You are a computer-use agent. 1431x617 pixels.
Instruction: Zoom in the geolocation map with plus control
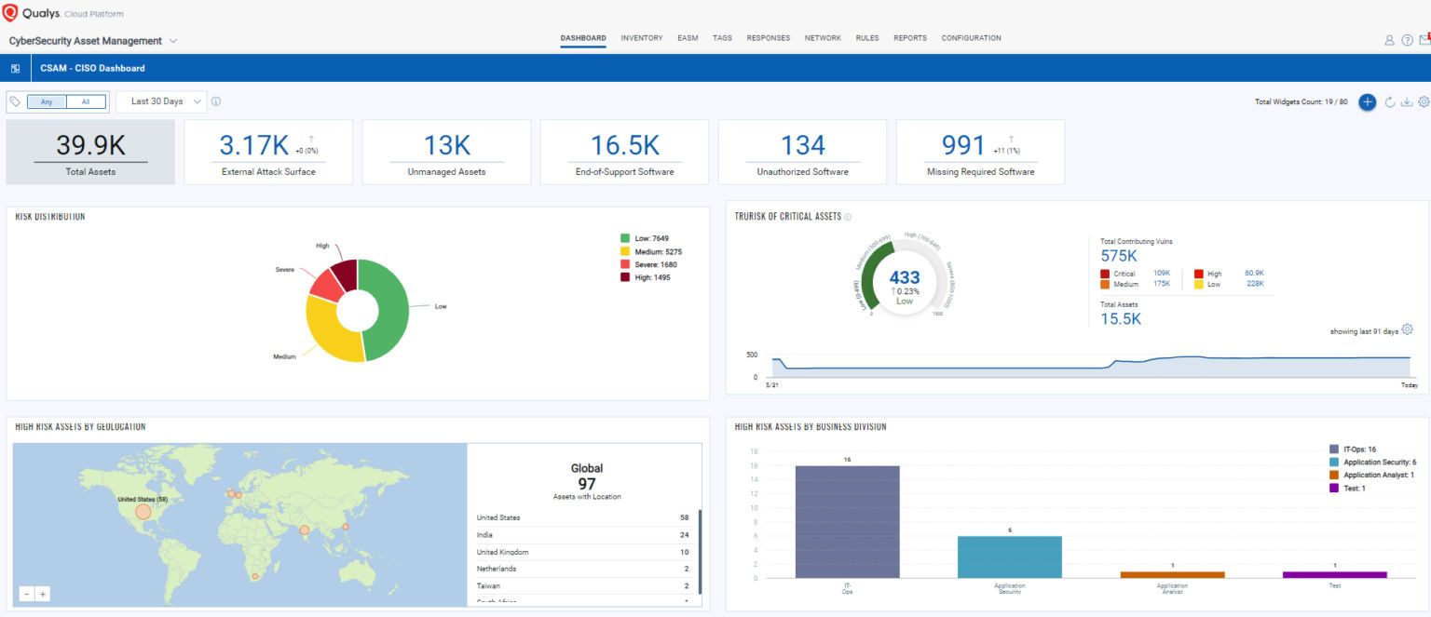pos(43,593)
